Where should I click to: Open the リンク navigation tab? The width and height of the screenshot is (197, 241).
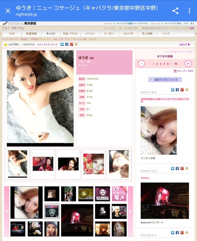click(166, 33)
